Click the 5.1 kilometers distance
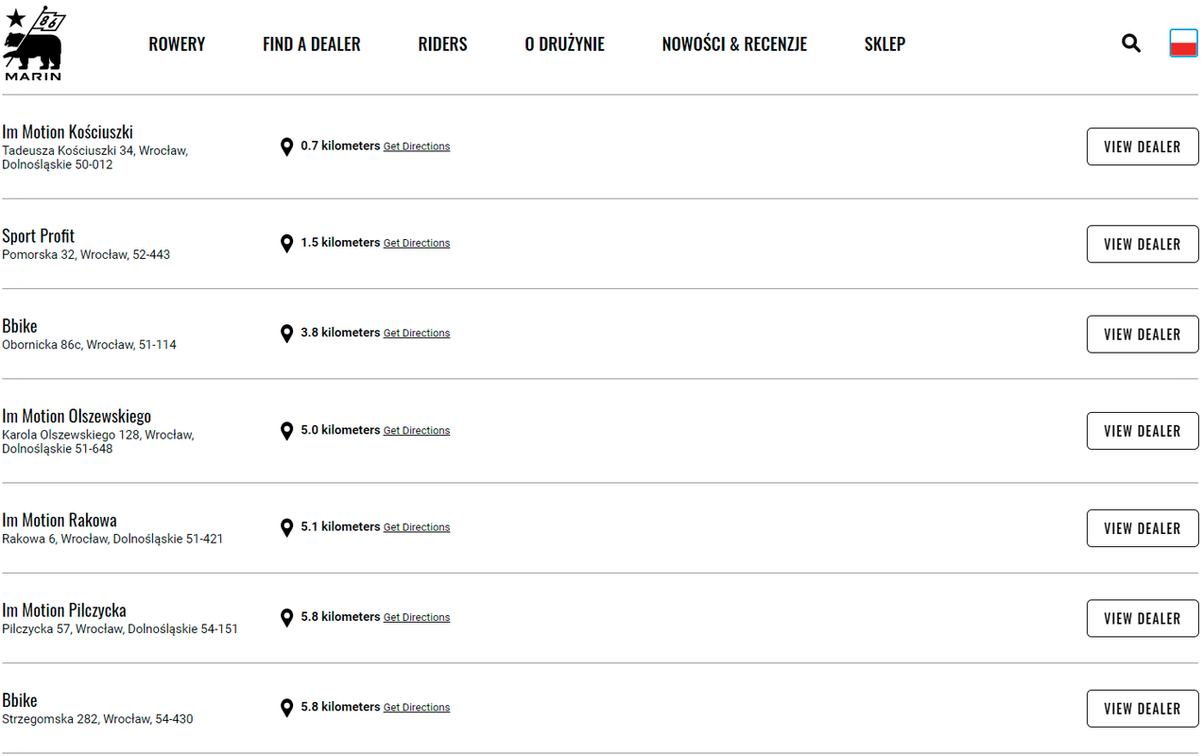This screenshot has height=756, width=1203. 340,526
